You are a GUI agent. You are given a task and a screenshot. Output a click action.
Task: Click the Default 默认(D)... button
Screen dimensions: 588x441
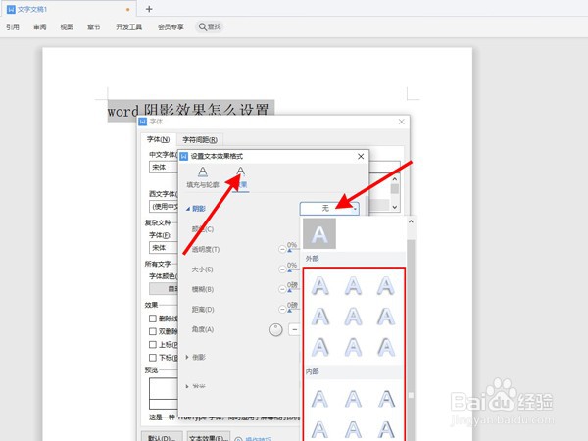pos(162,436)
